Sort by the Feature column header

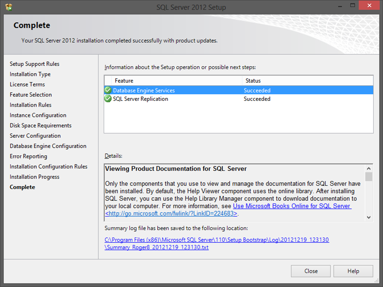click(176, 81)
